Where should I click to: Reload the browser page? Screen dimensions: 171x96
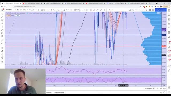tap(7, 6)
